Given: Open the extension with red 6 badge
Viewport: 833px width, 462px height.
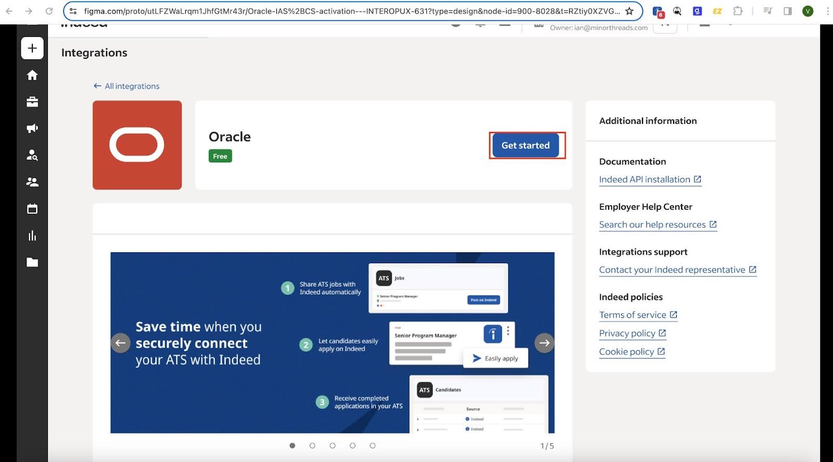Looking at the screenshot, I should [x=658, y=11].
